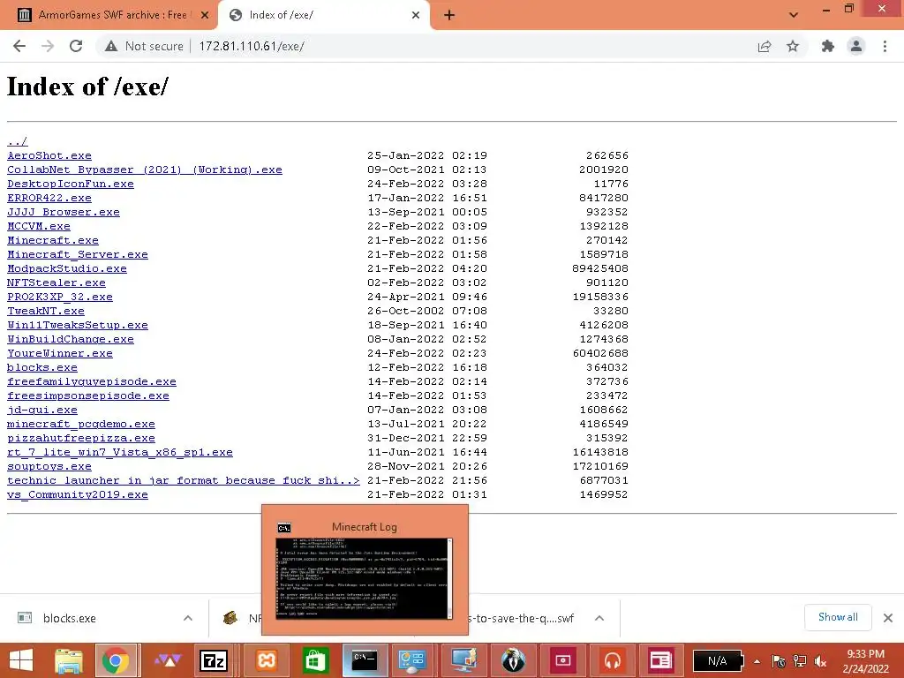
Task: Click PRO2K3XP_32.exe link
Action: tap(60, 297)
